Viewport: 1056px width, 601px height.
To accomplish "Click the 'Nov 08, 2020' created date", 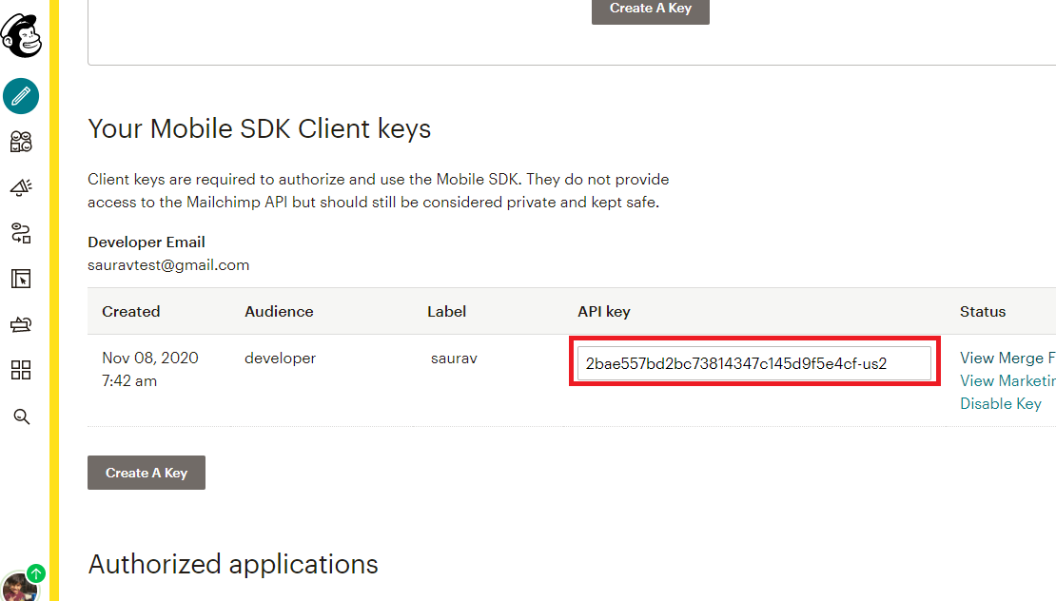I will [150, 359].
